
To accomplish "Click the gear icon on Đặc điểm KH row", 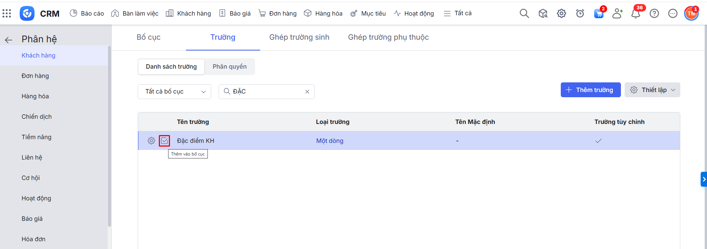I will [x=151, y=141].
